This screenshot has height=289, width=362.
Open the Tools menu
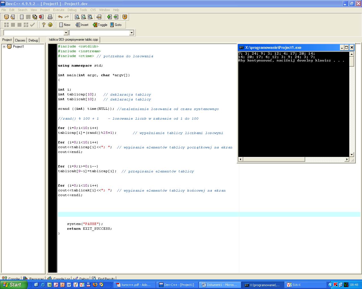pos(83,10)
